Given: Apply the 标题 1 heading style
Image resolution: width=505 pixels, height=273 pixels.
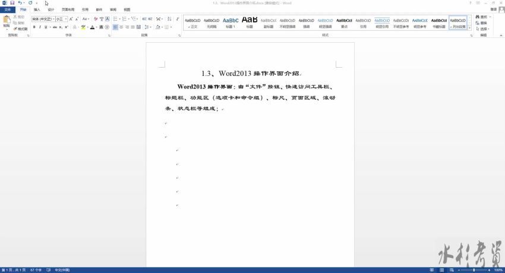Looking at the screenshot, I should (231, 23).
